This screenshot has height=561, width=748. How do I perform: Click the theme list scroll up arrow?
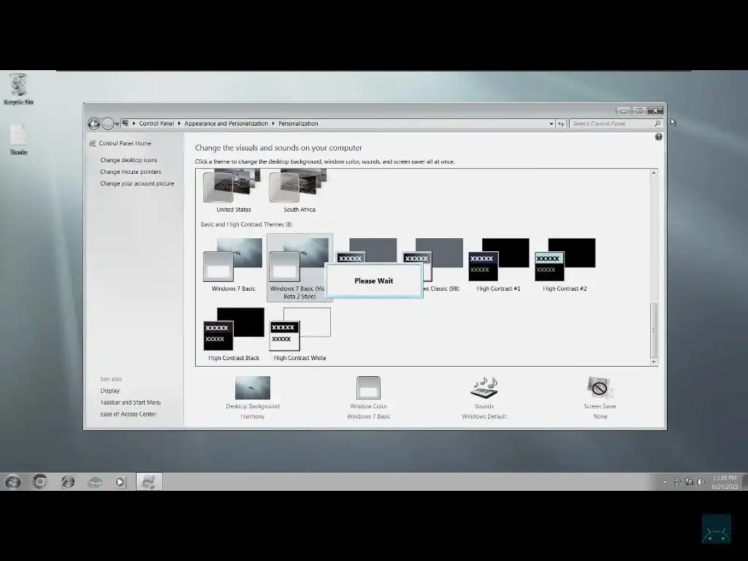click(x=654, y=172)
